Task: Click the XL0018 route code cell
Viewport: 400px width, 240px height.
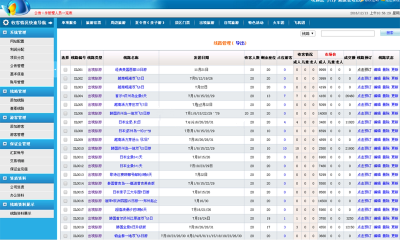Action: point(78,218)
